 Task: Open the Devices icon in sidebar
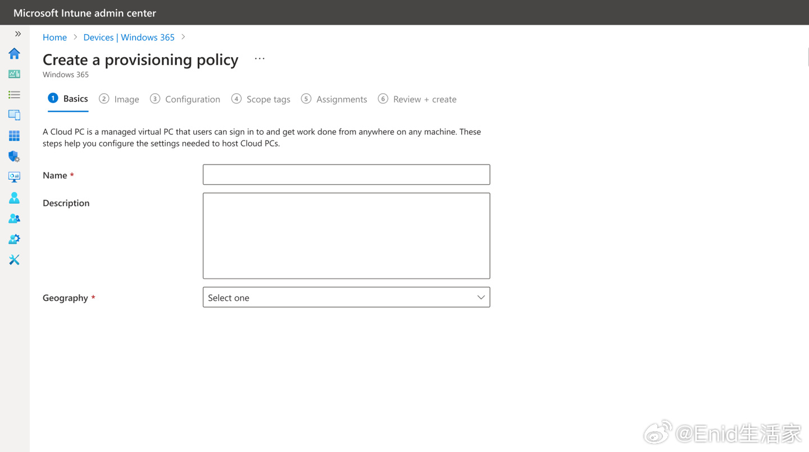(14, 115)
